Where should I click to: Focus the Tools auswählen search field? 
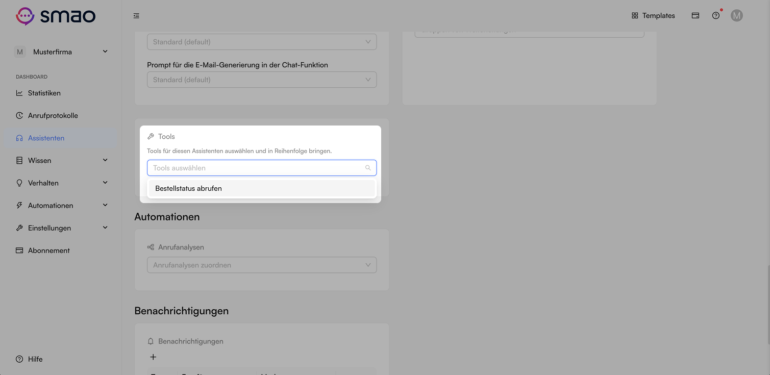262,168
